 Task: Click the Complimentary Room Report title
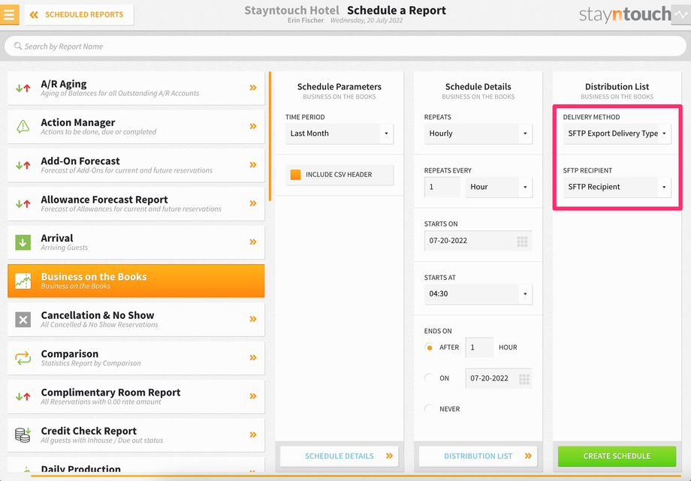(110, 392)
